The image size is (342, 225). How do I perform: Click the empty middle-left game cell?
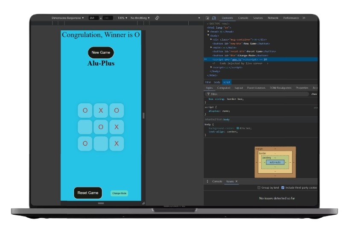coord(85,127)
